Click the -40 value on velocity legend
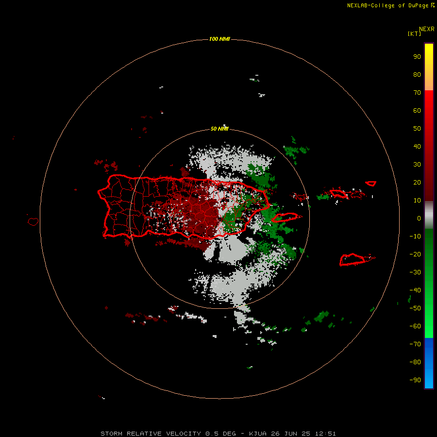The height and width of the screenshot is (437, 437). 415,290
